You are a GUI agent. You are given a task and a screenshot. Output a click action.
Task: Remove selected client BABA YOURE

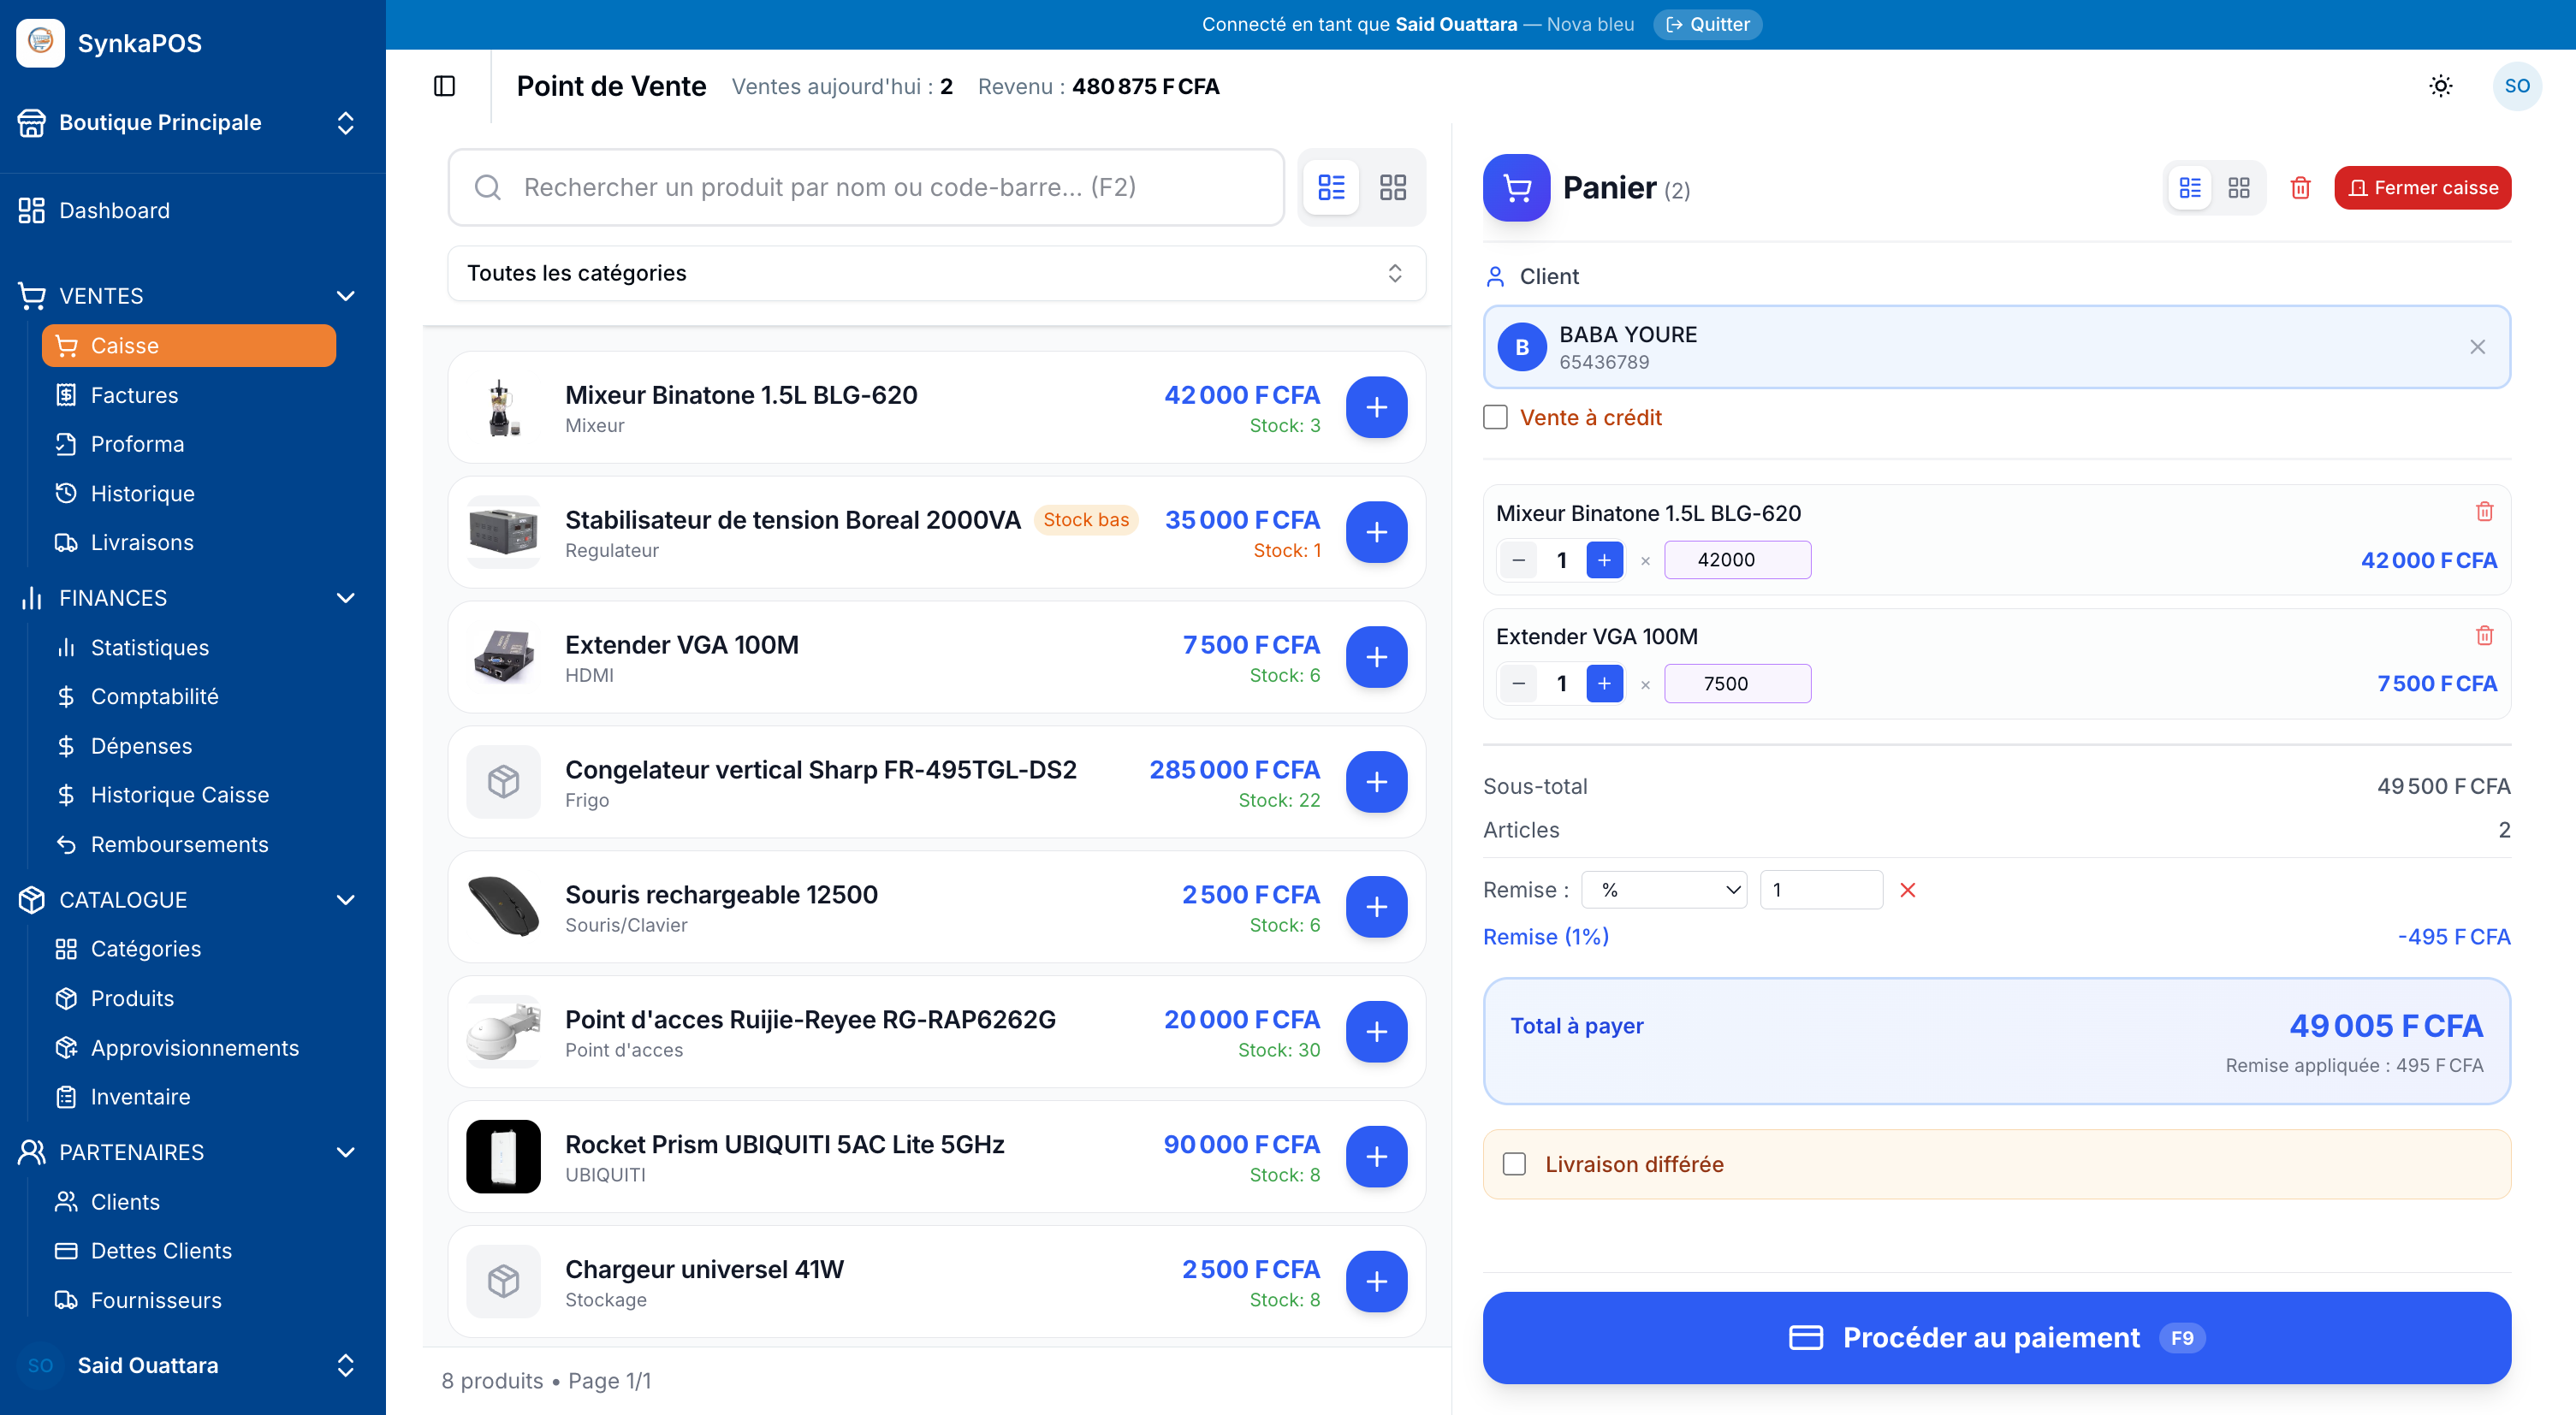pyautogui.click(x=2477, y=346)
